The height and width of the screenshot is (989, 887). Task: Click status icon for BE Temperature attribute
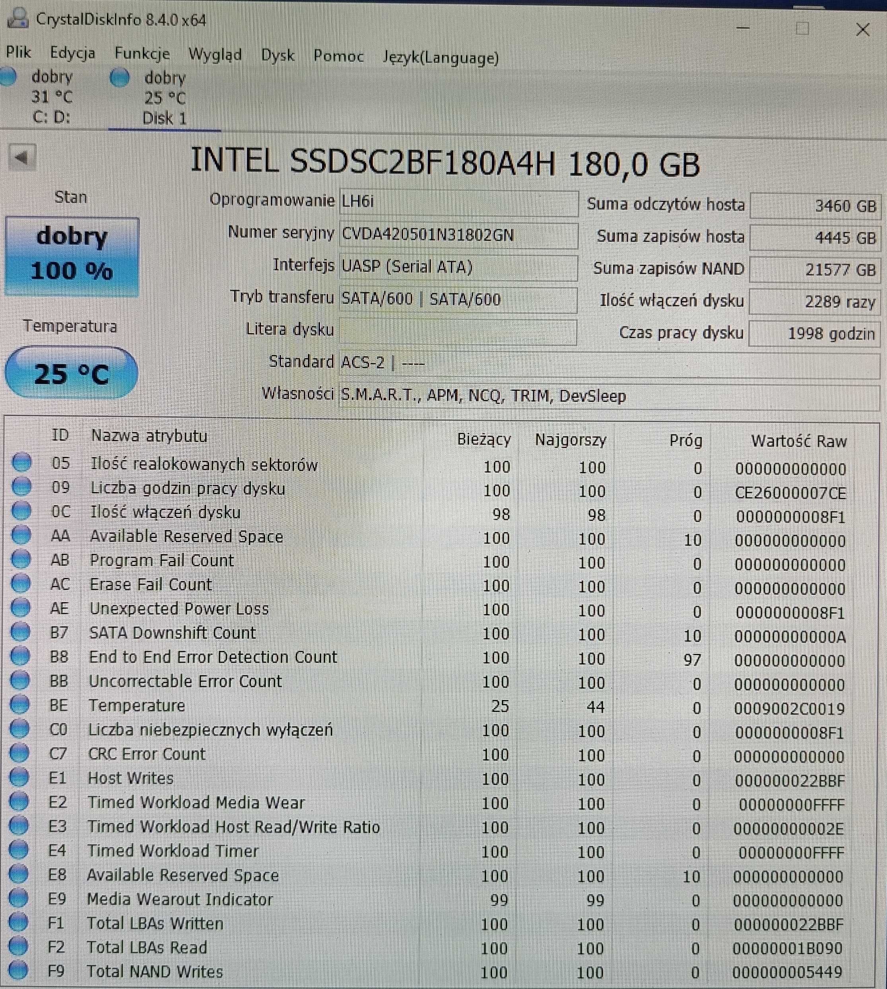pyautogui.click(x=19, y=704)
